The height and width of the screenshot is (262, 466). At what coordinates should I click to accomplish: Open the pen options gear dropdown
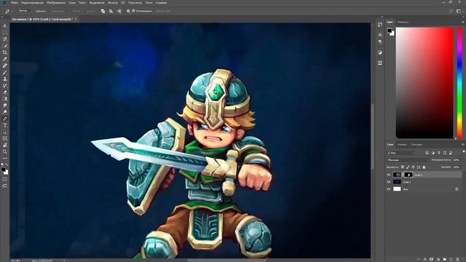(128, 11)
